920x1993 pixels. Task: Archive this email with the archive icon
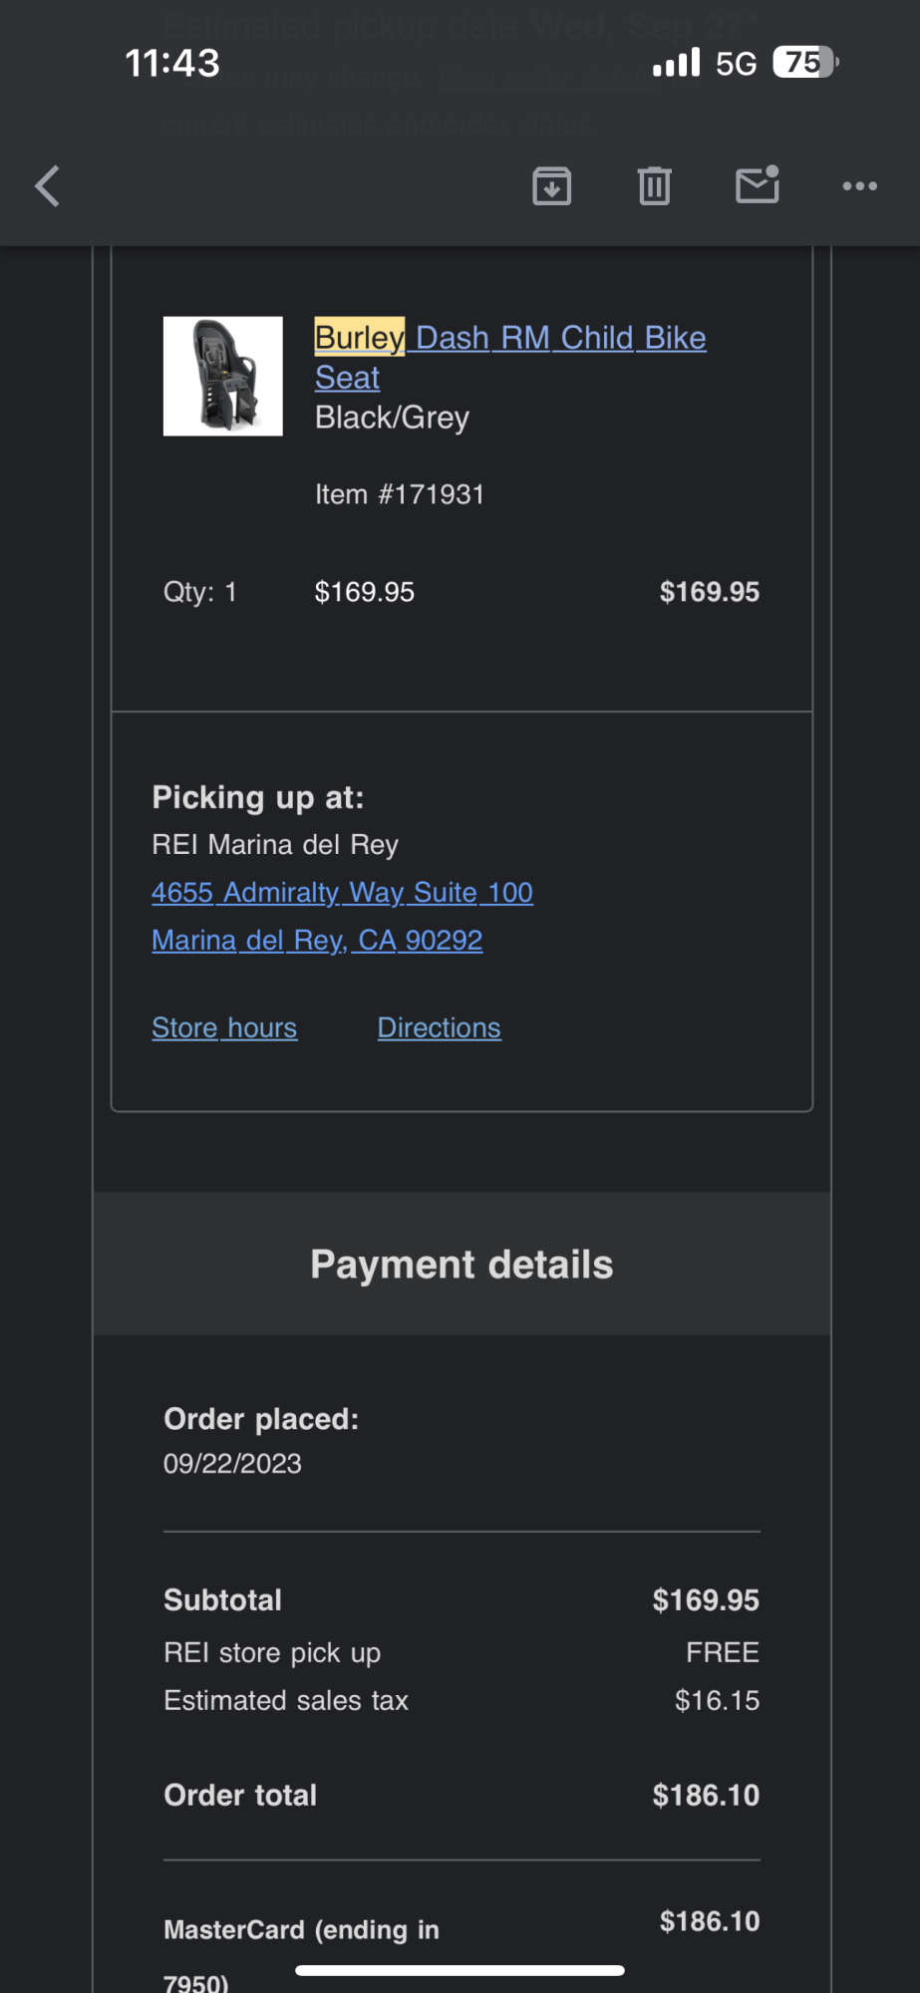(x=551, y=186)
